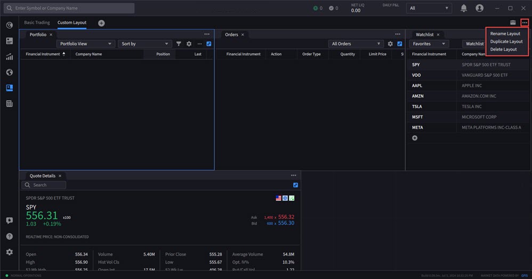The width and height of the screenshot is (532, 279).
Task: Open Portfolio panel settings gear
Action: click(189, 44)
